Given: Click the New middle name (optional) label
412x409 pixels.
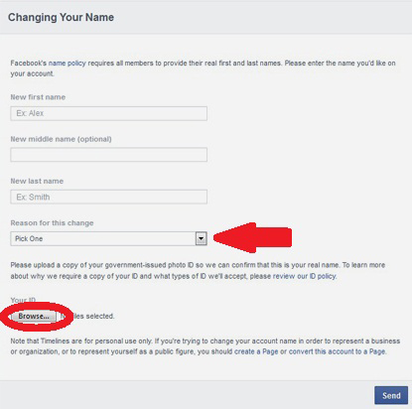Looking at the screenshot, I should tap(61, 139).
